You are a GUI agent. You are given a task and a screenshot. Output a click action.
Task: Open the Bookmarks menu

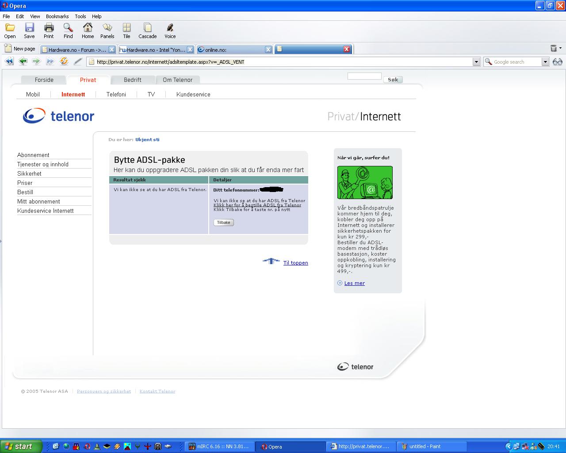click(57, 16)
